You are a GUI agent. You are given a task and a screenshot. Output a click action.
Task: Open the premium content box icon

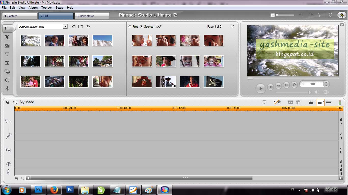point(342,15)
